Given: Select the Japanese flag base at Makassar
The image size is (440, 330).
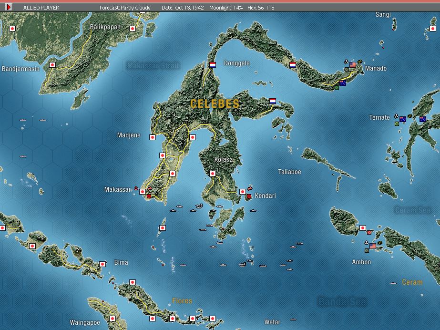Looking at the screenshot, I should point(143,192).
